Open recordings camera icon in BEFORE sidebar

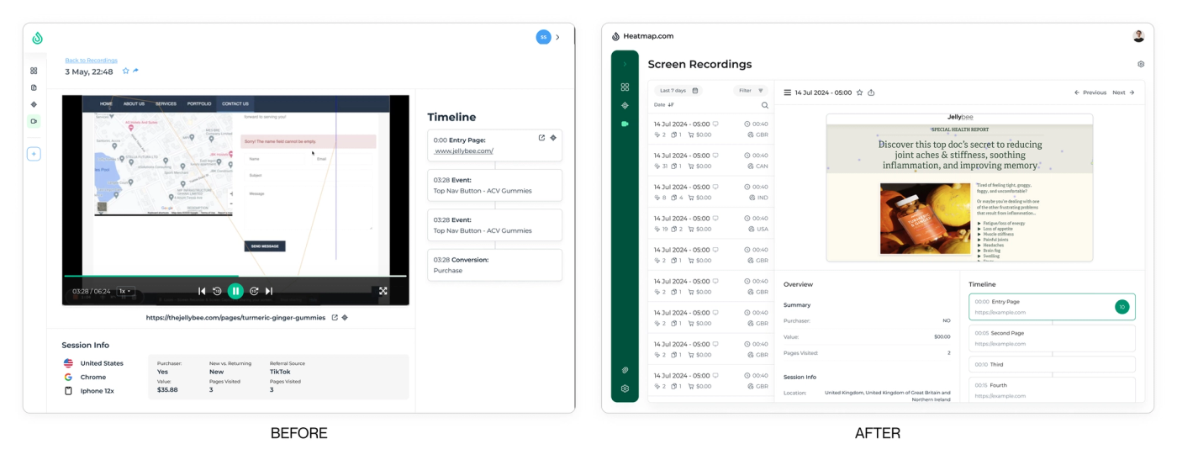pos(34,121)
